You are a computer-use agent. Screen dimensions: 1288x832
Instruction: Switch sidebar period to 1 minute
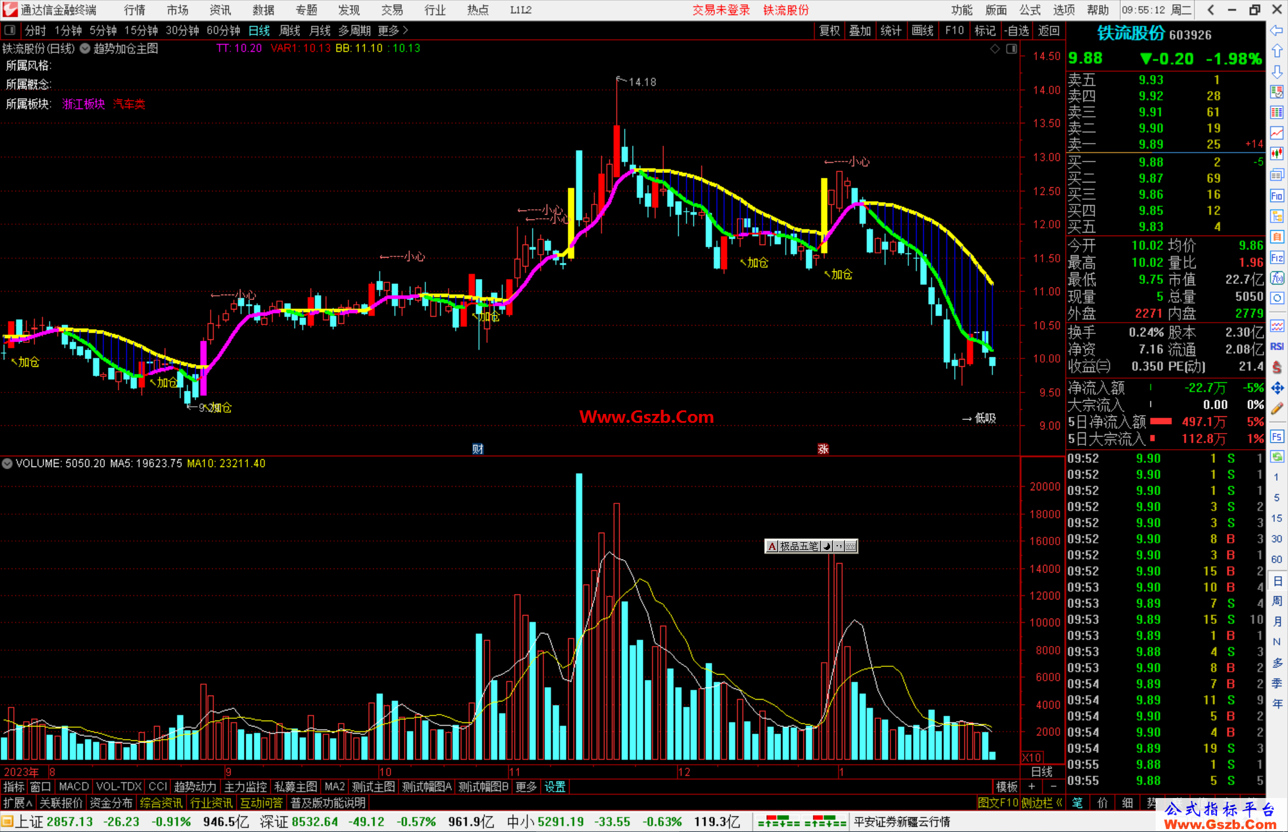point(1276,477)
